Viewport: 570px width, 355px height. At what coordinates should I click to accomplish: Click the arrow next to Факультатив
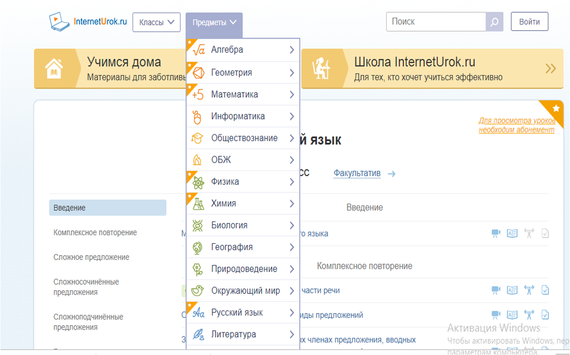(x=392, y=174)
